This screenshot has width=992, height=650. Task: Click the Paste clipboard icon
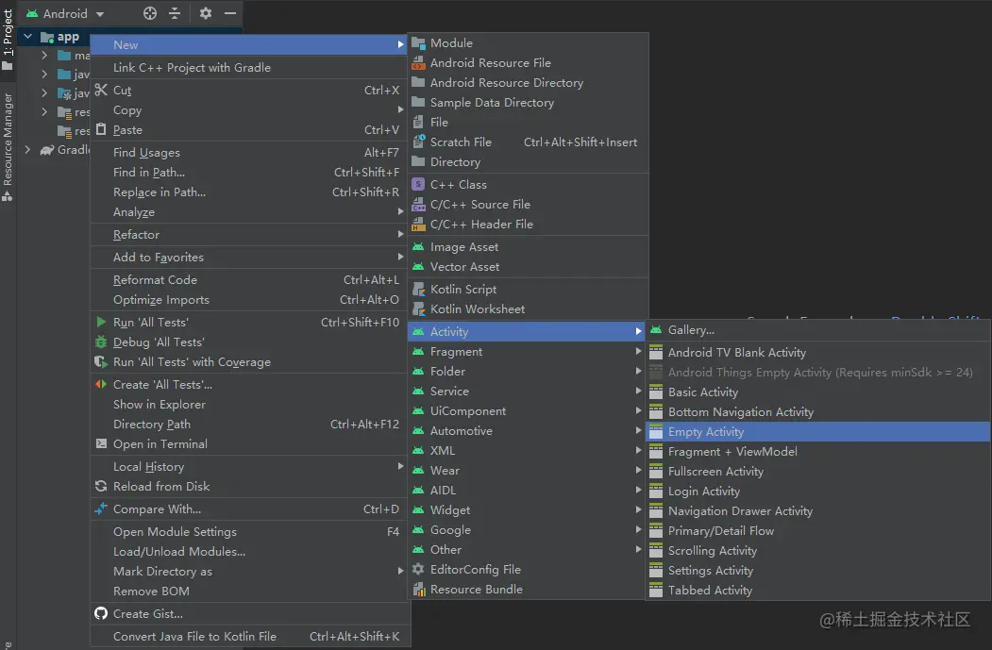tap(101, 129)
